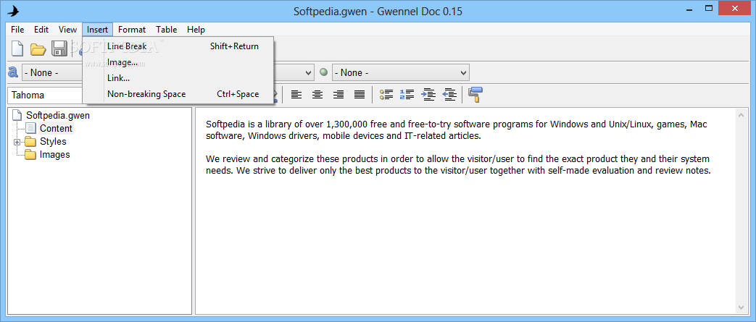Open the View menu
756x322 pixels.
67,30
